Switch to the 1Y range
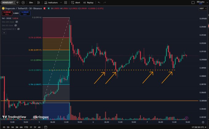209x129 pixels. click(31, 127)
